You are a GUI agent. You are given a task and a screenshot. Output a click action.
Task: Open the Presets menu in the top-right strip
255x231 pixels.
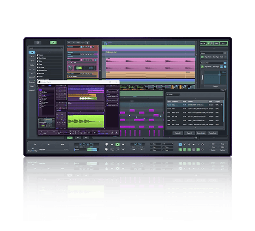pyautogui.click(x=216, y=43)
